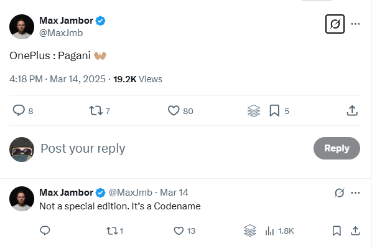The height and width of the screenshot is (248, 372).
Task: Click reply bubble icon with 8 comments
Action: [x=19, y=110]
